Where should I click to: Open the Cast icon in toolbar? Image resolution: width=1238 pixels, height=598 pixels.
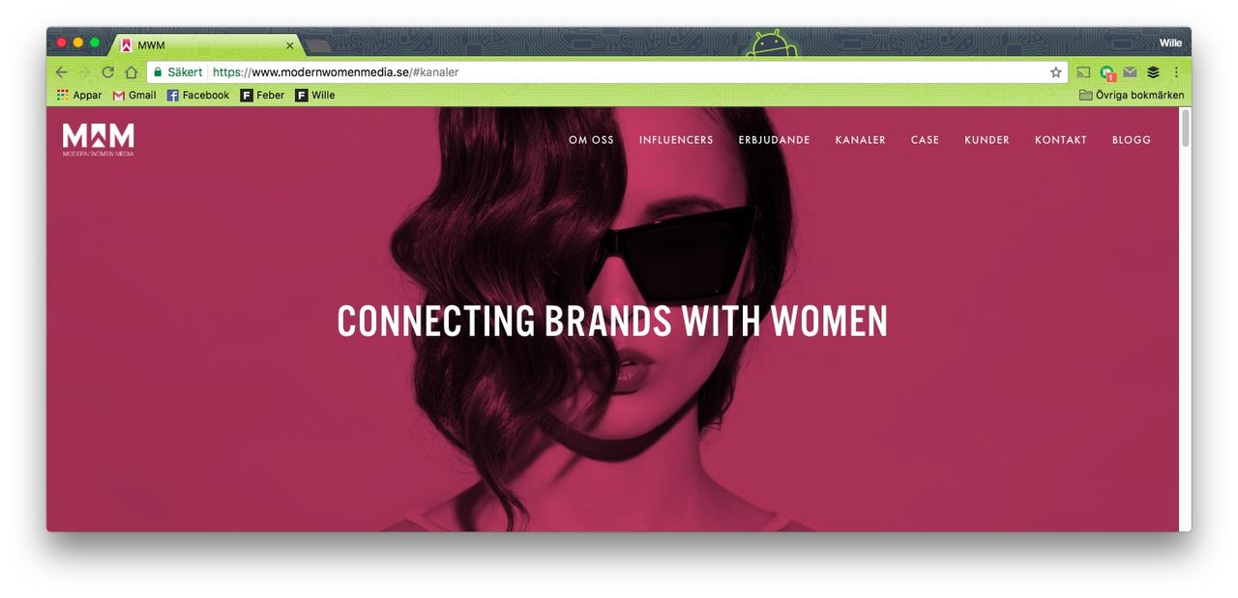(1083, 72)
